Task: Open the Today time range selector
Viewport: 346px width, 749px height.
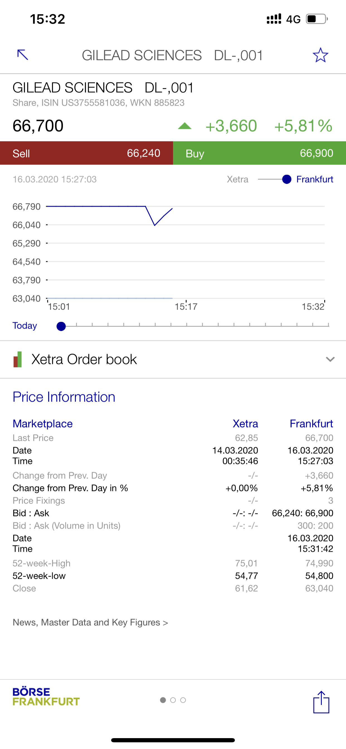Action: [25, 326]
